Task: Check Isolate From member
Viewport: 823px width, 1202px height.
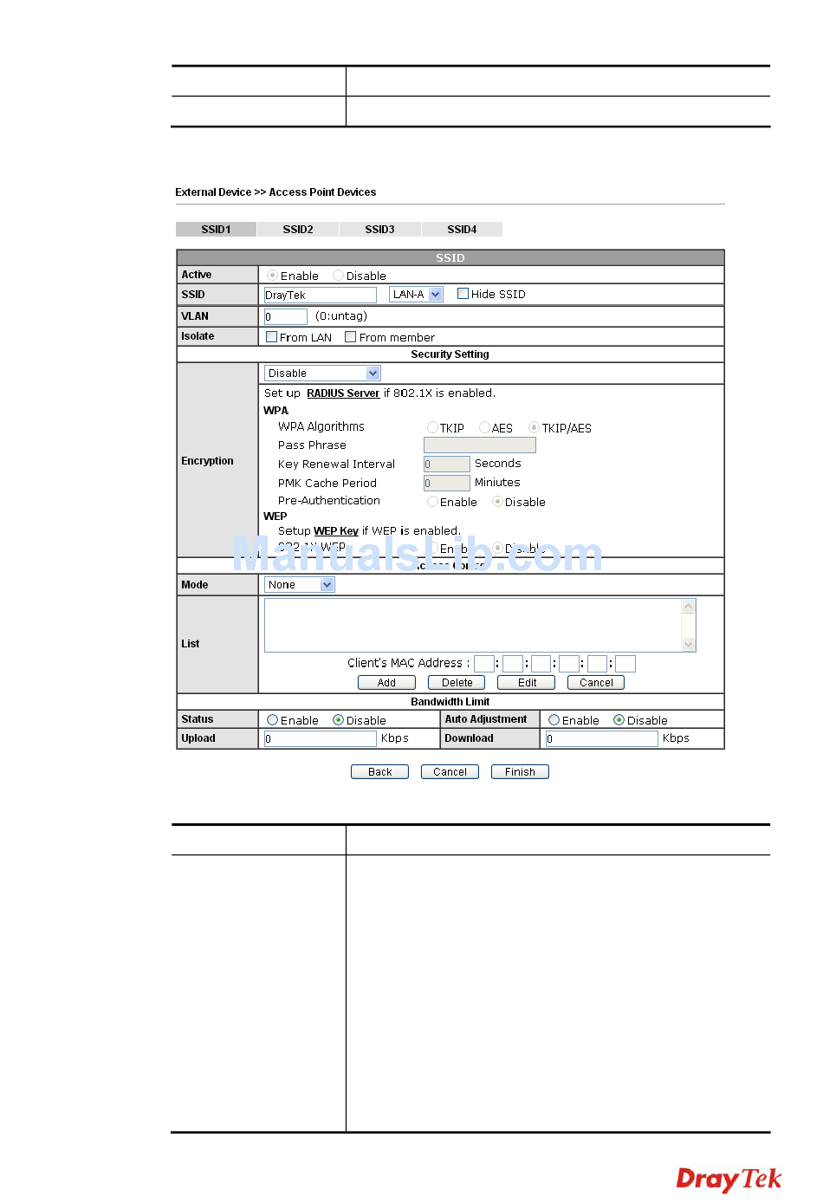Action: tap(351, 337)
